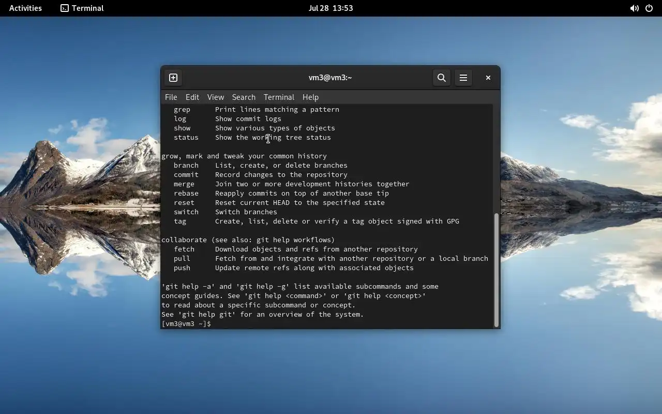This screenshot has width=662, height=414.
Task: Click the 'pull' command text
Action: (x=182, y=259)
